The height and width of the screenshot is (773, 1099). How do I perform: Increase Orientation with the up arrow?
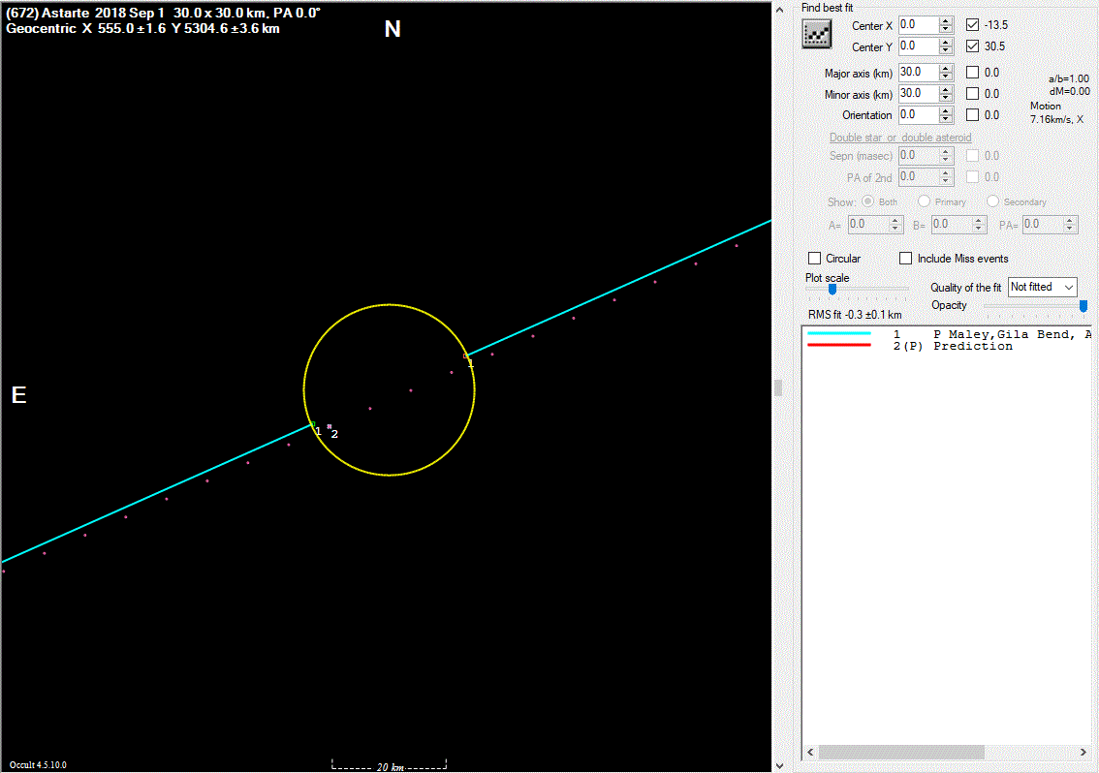pos(946,110)
